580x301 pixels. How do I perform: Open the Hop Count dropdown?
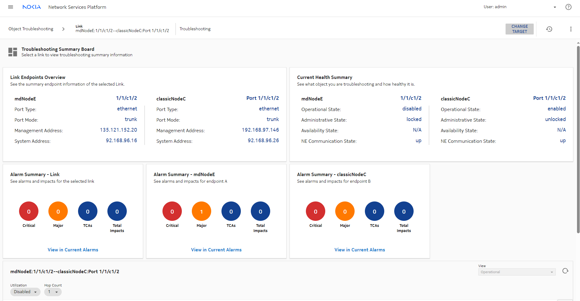[x=53, y=292]
